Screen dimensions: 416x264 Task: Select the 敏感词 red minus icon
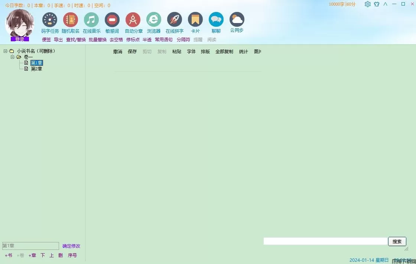tap(112, 20)
